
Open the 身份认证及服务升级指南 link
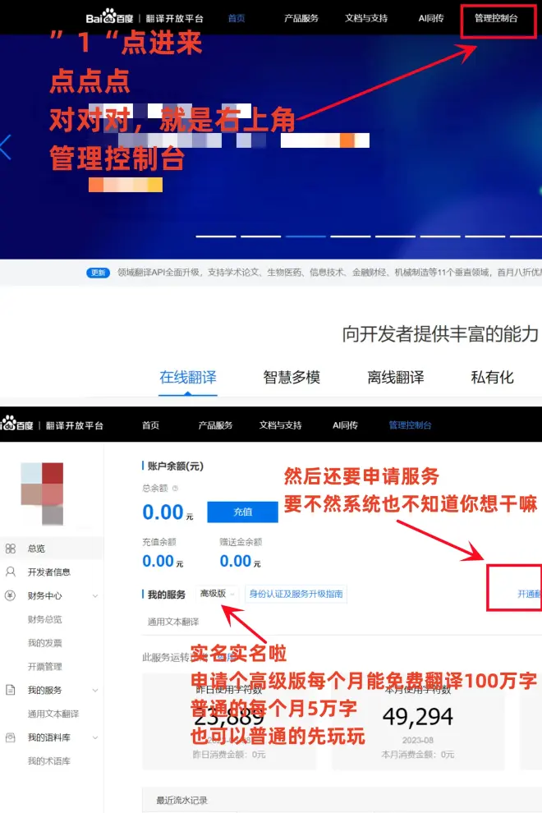coord(296,594)
